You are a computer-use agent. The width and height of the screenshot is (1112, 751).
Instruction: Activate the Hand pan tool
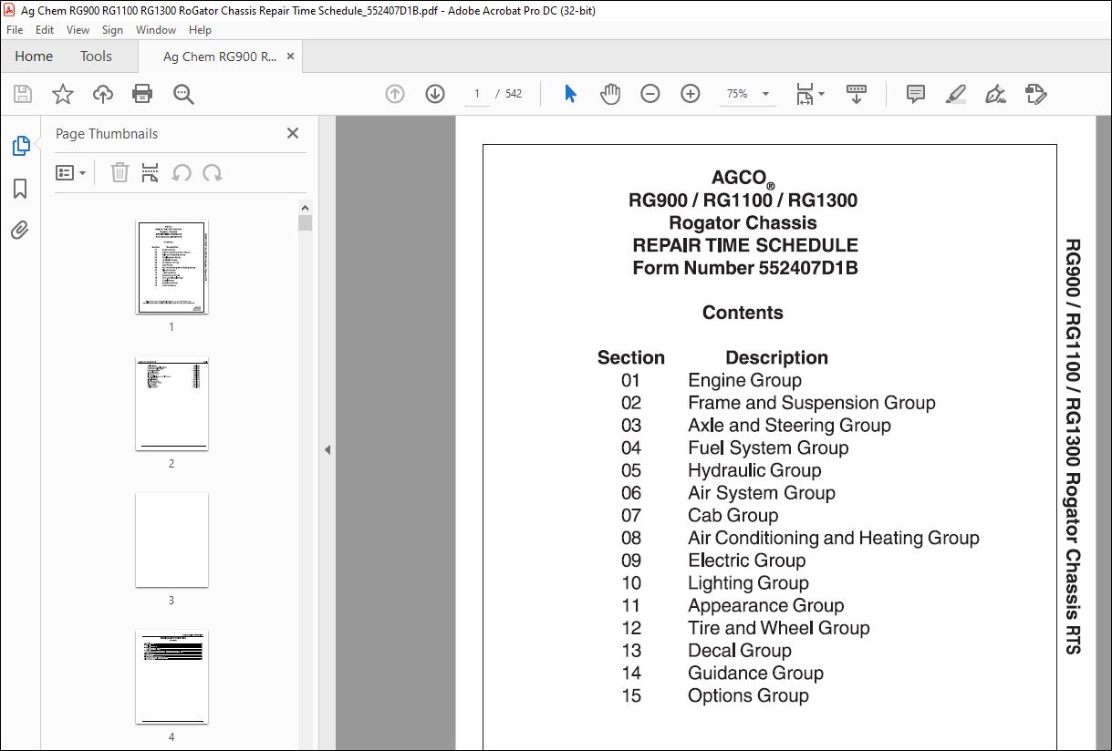click(610, 94)
